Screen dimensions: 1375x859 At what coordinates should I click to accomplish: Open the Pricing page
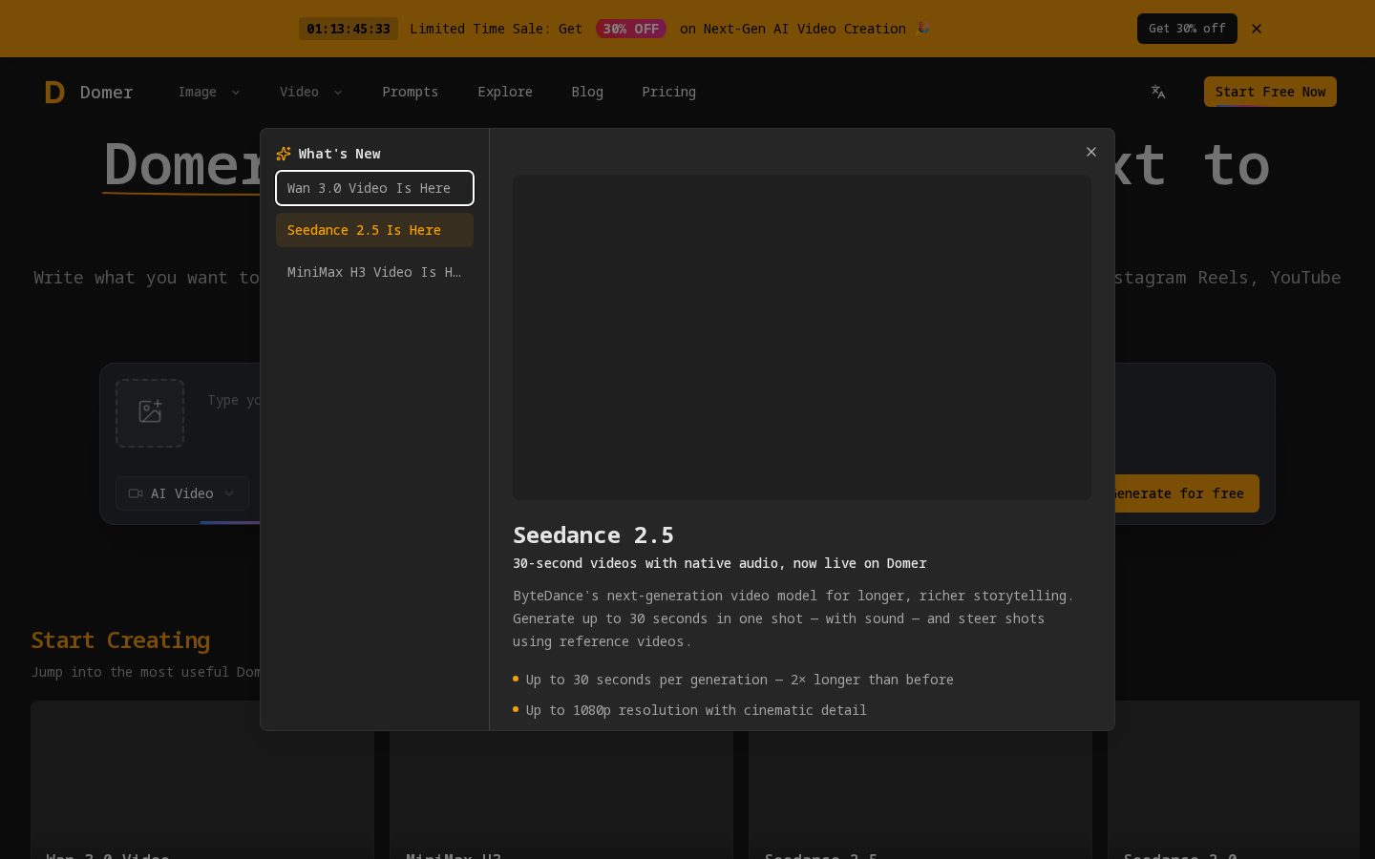pyautogui.click(x=668, y=92)
